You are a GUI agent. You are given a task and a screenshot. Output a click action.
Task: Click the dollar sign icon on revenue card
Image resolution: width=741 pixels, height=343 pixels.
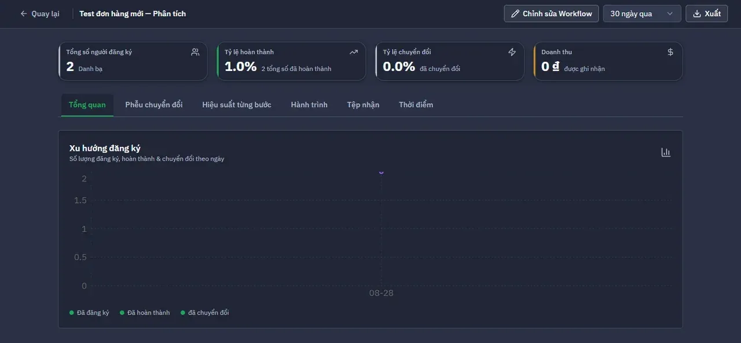670,52
